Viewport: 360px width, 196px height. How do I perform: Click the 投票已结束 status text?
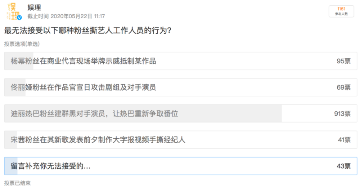click(x=17, y=183)
